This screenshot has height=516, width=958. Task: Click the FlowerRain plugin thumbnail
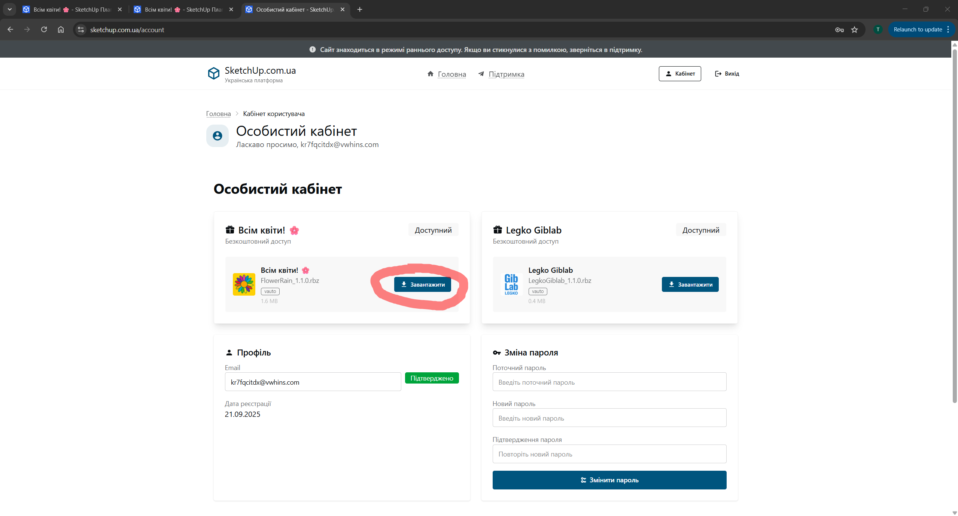[244, 284]
